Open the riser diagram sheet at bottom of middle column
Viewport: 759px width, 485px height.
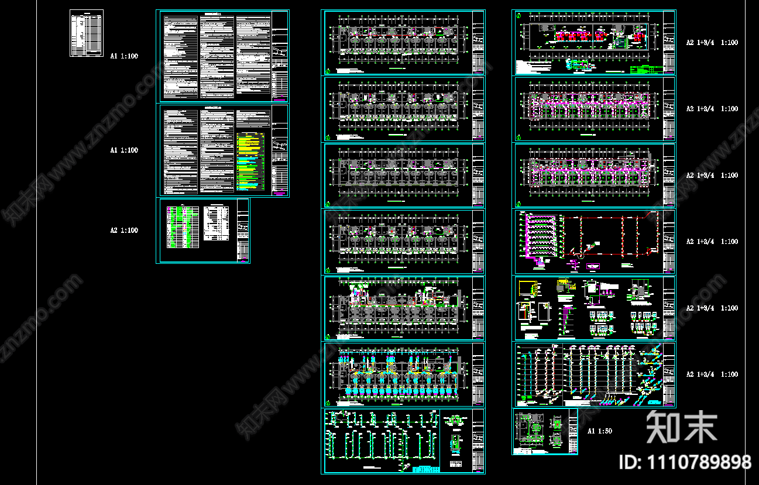[x=403, y=441]
